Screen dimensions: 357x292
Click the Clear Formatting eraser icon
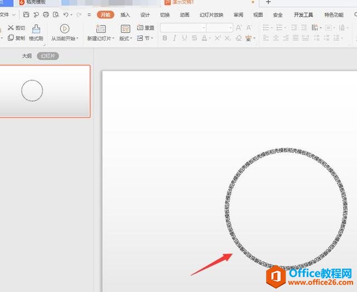239,38
